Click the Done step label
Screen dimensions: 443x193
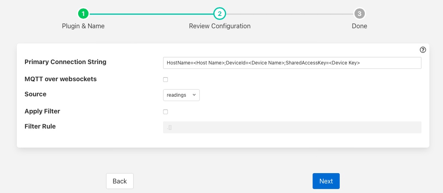[359, 26]
